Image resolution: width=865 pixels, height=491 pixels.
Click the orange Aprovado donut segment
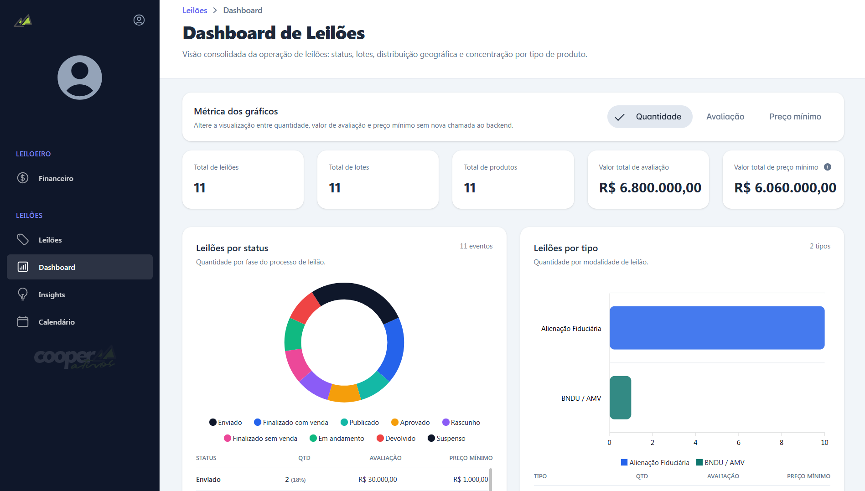coord(344,393)
